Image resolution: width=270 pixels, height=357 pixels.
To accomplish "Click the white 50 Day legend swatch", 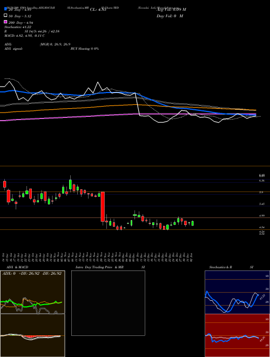I will pyautogui.click(x=5, y=16).
